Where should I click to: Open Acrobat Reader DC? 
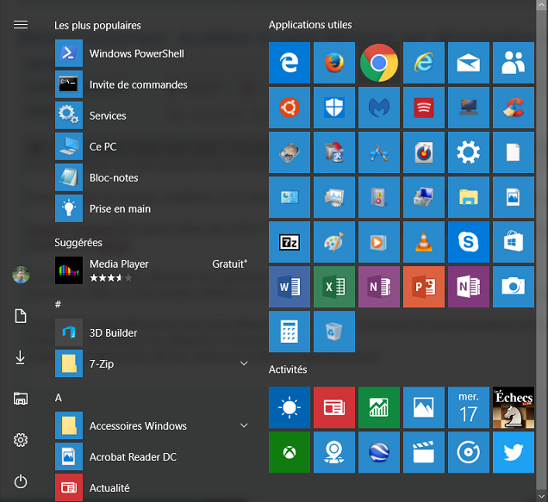[x=152, y=456]
